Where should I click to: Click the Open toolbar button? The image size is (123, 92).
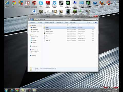tap(40, 22)
